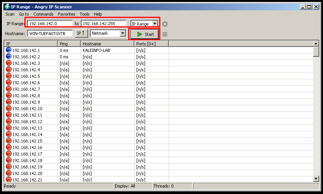
Task: Click the IP up-arrow button
Action: (x=81, y=33)
